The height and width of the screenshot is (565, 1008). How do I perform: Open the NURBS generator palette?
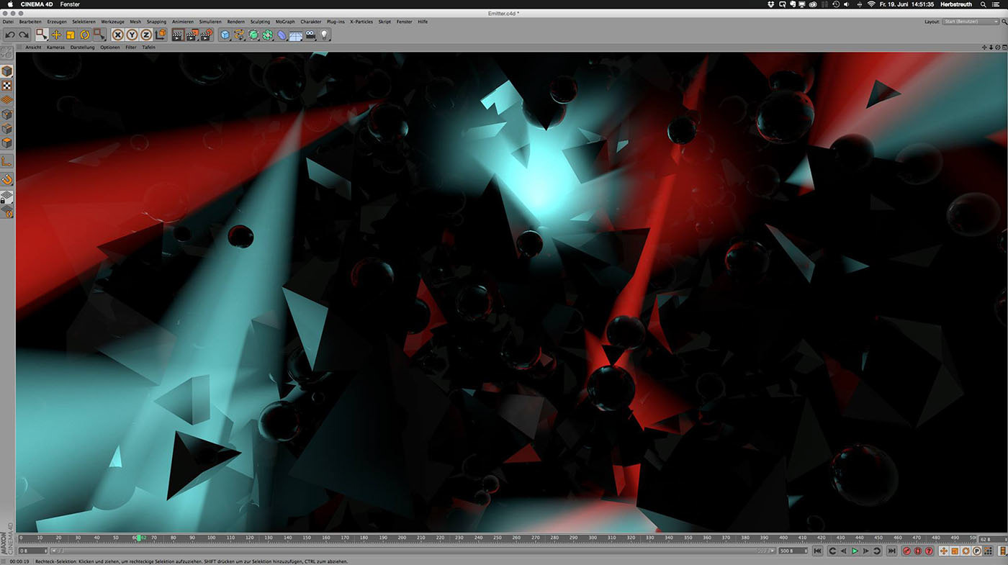254,35
